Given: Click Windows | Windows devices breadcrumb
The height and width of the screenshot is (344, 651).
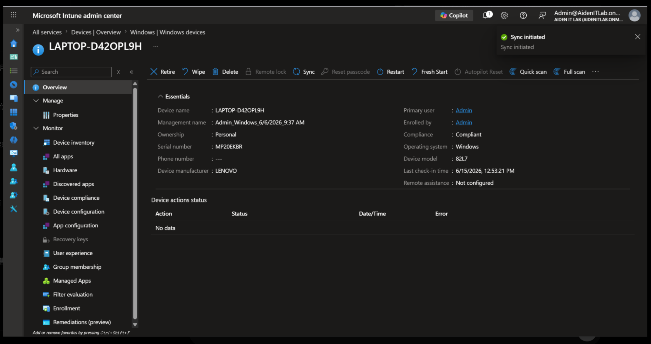Looking at the screenshot, I should [x=168, y=32].
